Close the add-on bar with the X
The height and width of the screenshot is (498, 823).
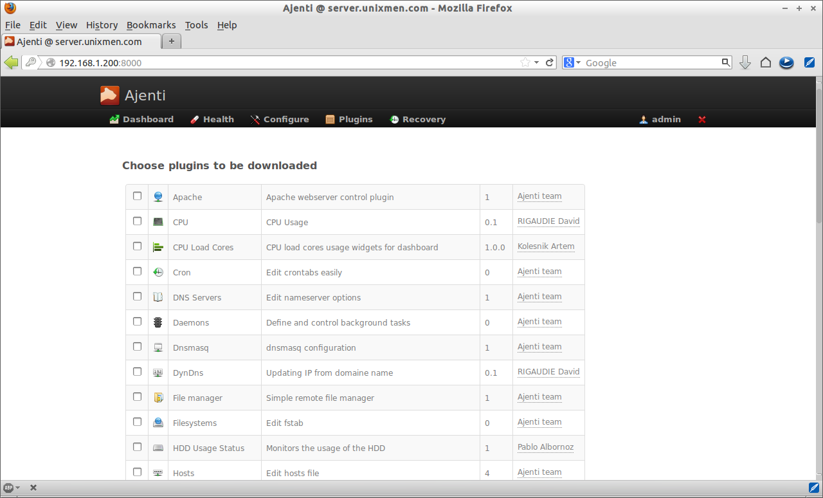(33, 488)
